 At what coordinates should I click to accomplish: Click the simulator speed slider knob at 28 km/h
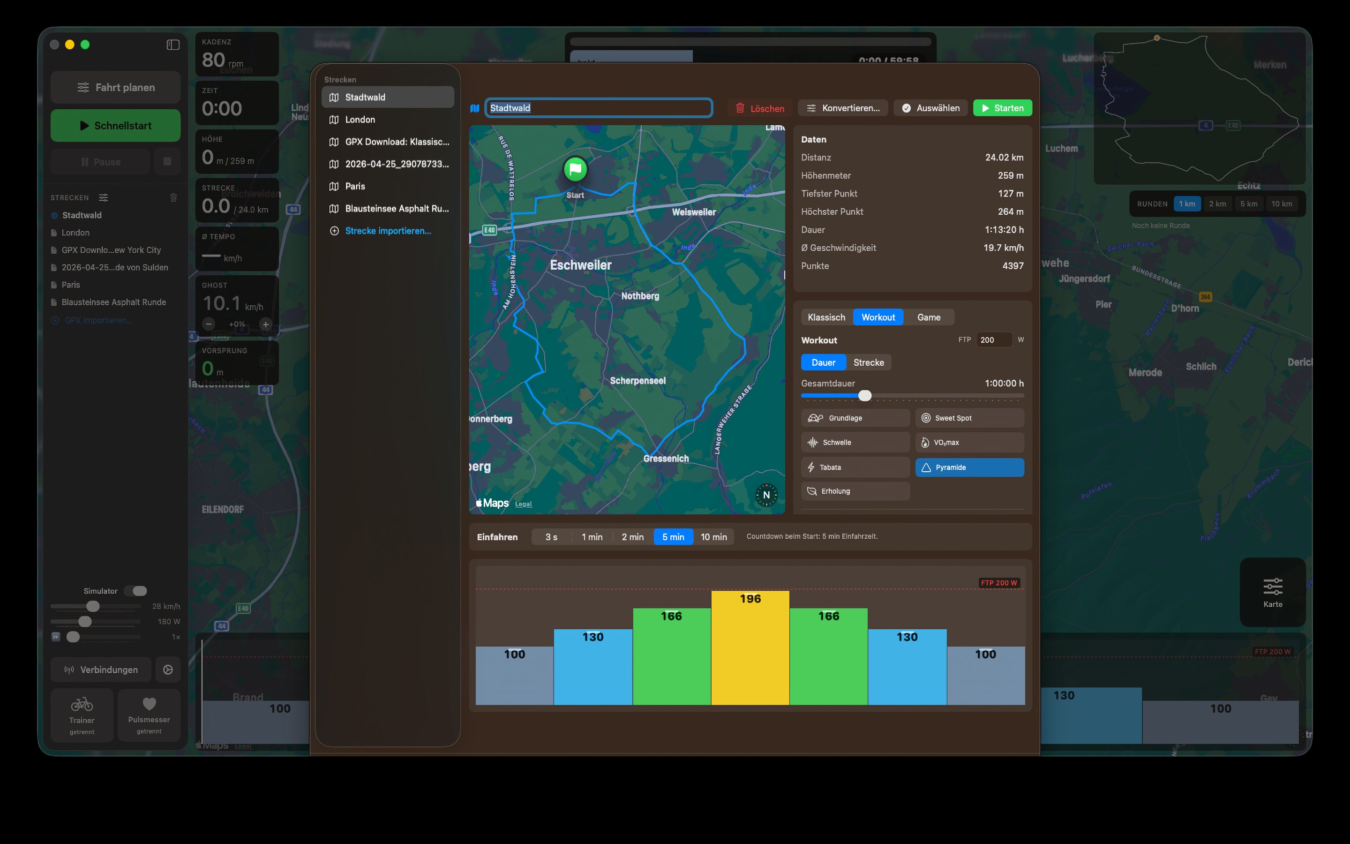click(x=93, y=606)
